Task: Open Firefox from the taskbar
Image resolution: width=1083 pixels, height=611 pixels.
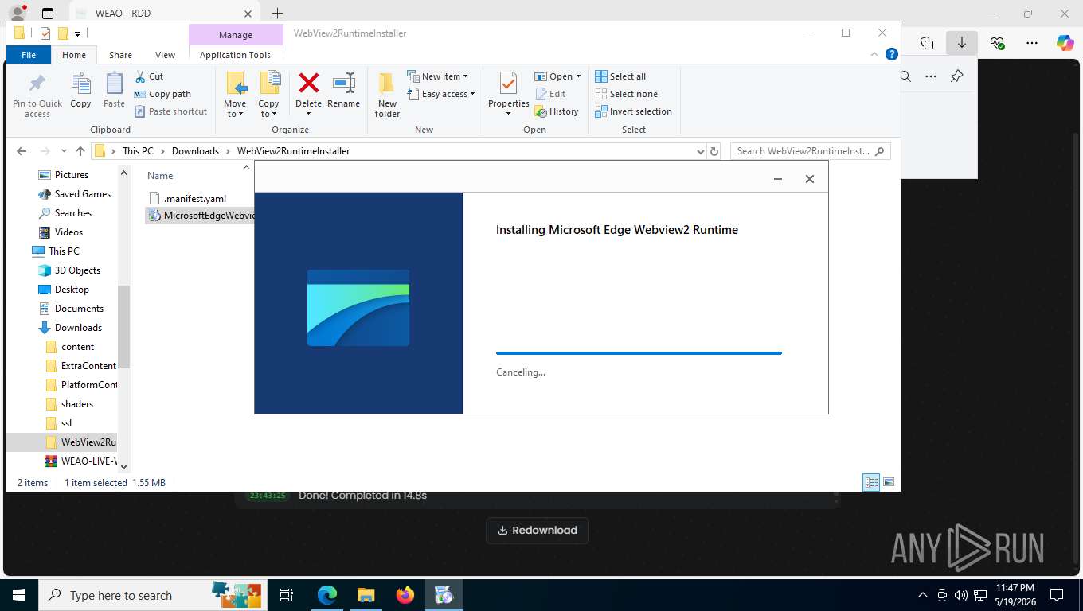Action: coord(405,595)
